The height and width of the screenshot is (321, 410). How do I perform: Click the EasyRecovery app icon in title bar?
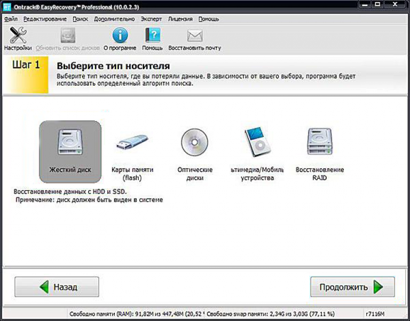[6, 6]
